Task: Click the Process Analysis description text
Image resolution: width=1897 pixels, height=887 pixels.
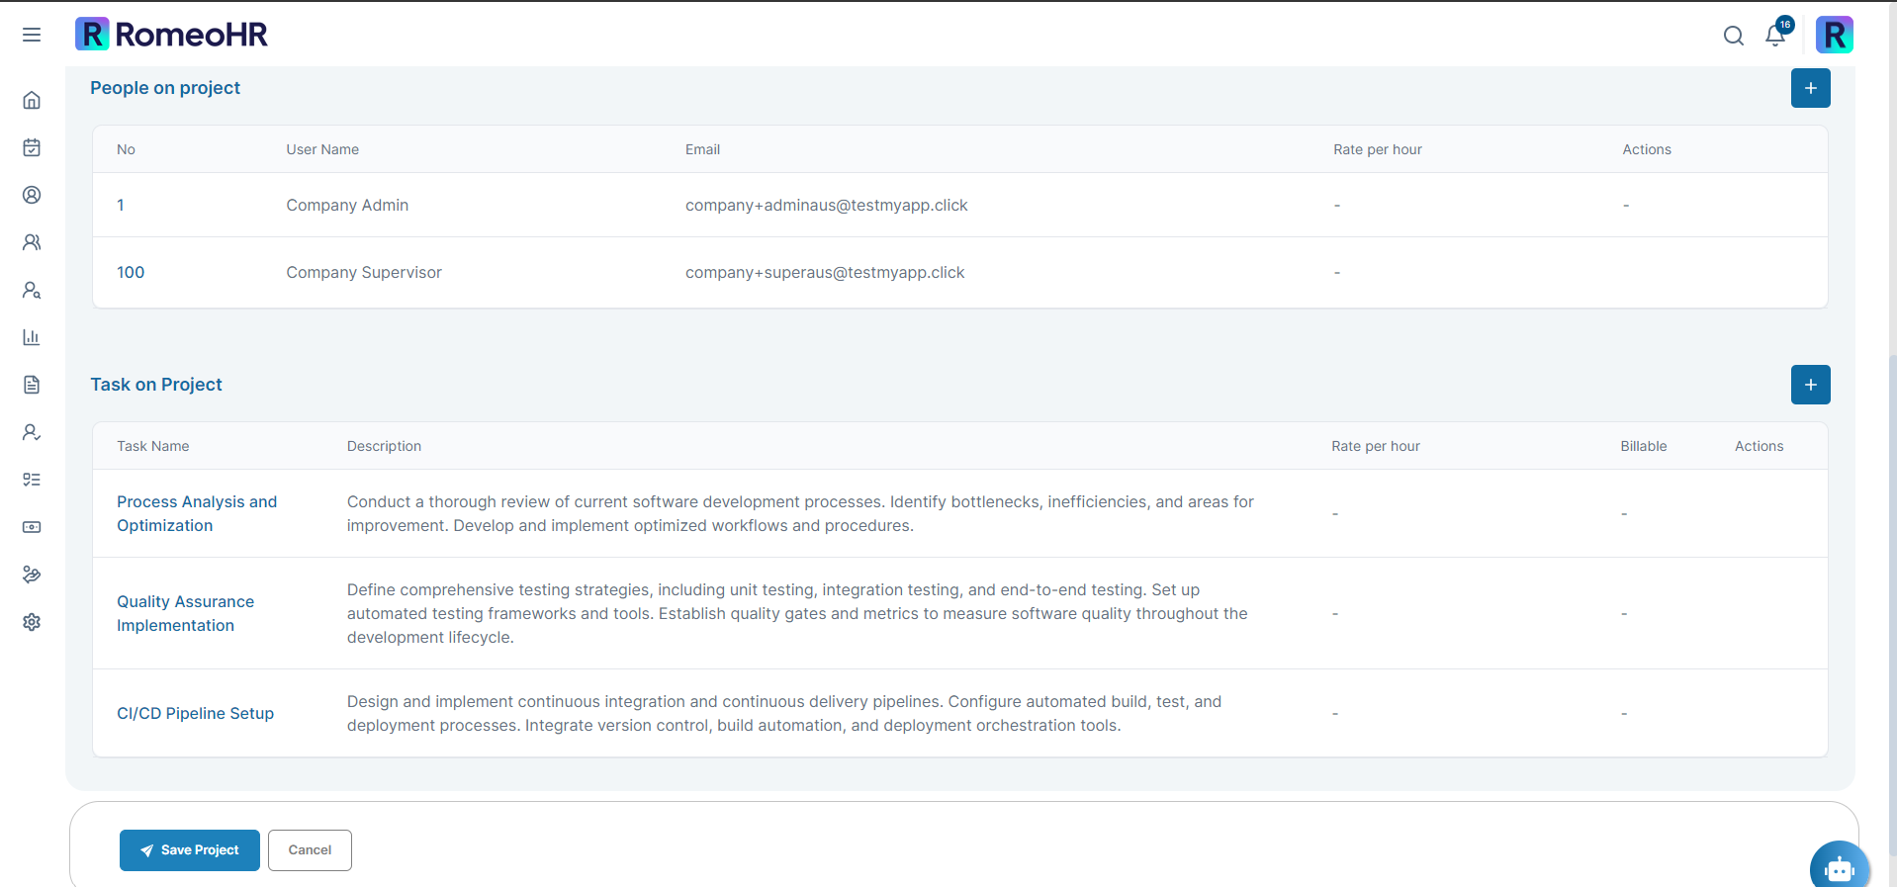Action: pyautogui.click(x=800, y=513)
